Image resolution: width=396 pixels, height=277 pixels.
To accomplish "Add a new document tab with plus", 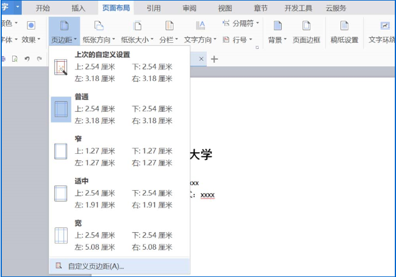I will coord(214,59).
